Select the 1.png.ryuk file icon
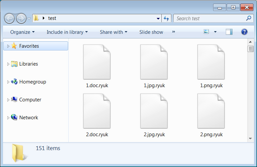This screenshot has width=257, height=167. tap(211, 62)
